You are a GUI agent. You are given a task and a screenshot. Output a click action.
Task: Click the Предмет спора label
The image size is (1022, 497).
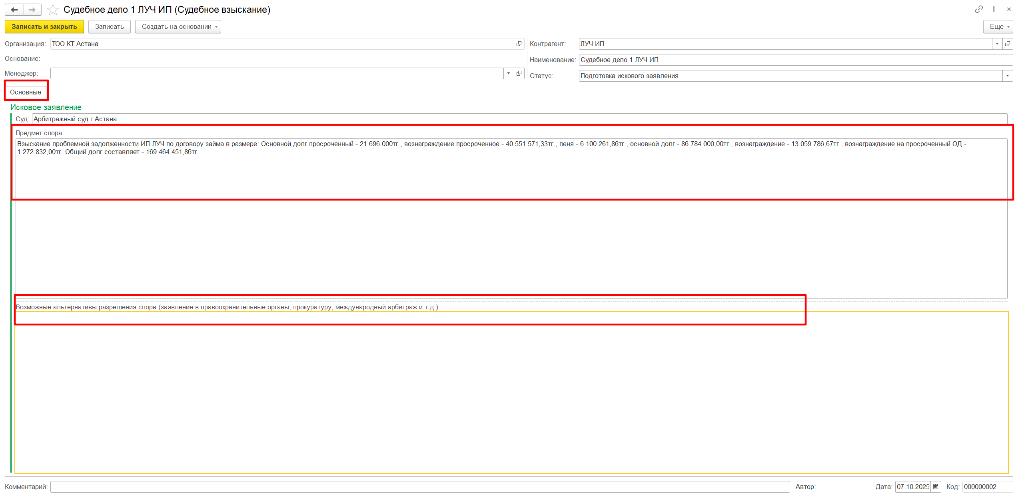40,133
